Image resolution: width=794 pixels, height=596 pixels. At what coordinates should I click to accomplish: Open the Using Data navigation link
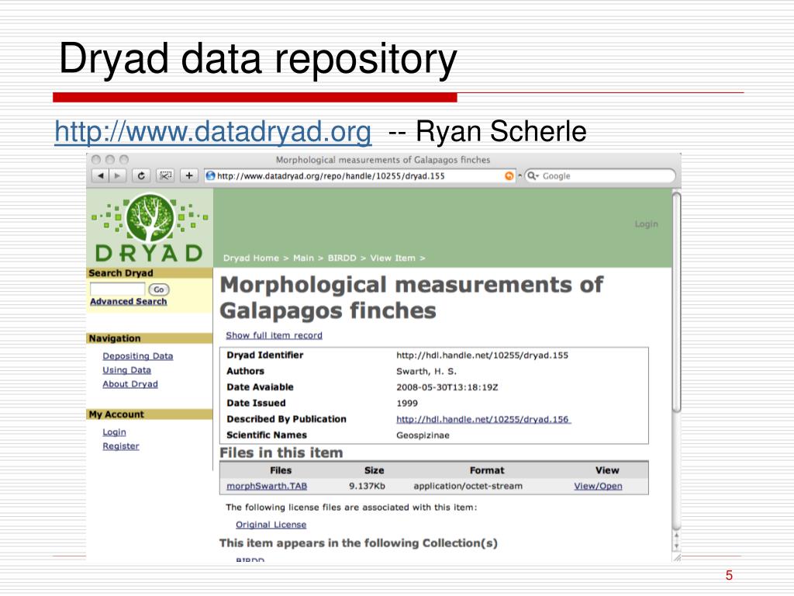point(126,370)
